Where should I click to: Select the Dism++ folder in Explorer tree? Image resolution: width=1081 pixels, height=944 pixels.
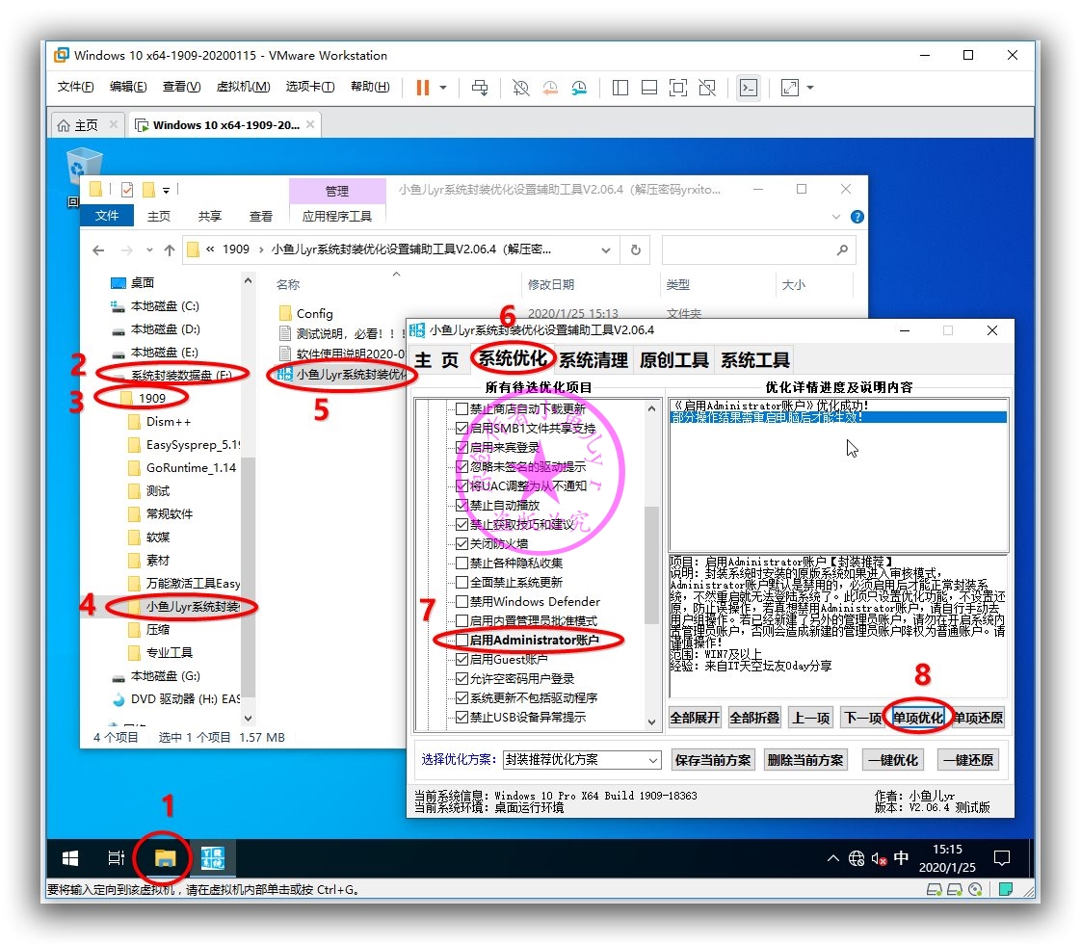coord(169,422)
